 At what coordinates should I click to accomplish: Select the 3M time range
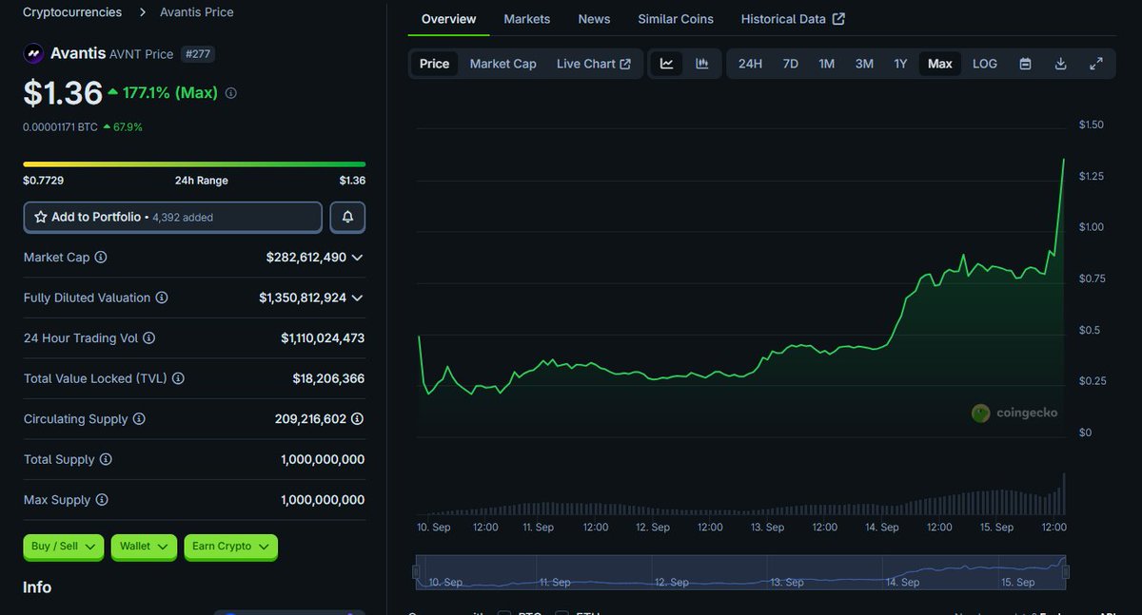864,64
